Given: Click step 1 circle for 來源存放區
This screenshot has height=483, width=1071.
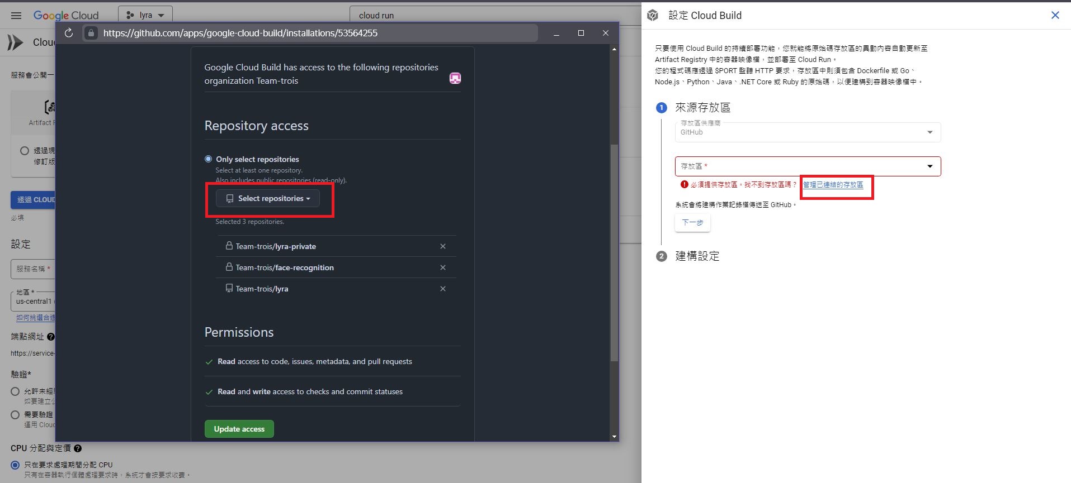Looking at the screenshot, I should (x=662, y=108).
